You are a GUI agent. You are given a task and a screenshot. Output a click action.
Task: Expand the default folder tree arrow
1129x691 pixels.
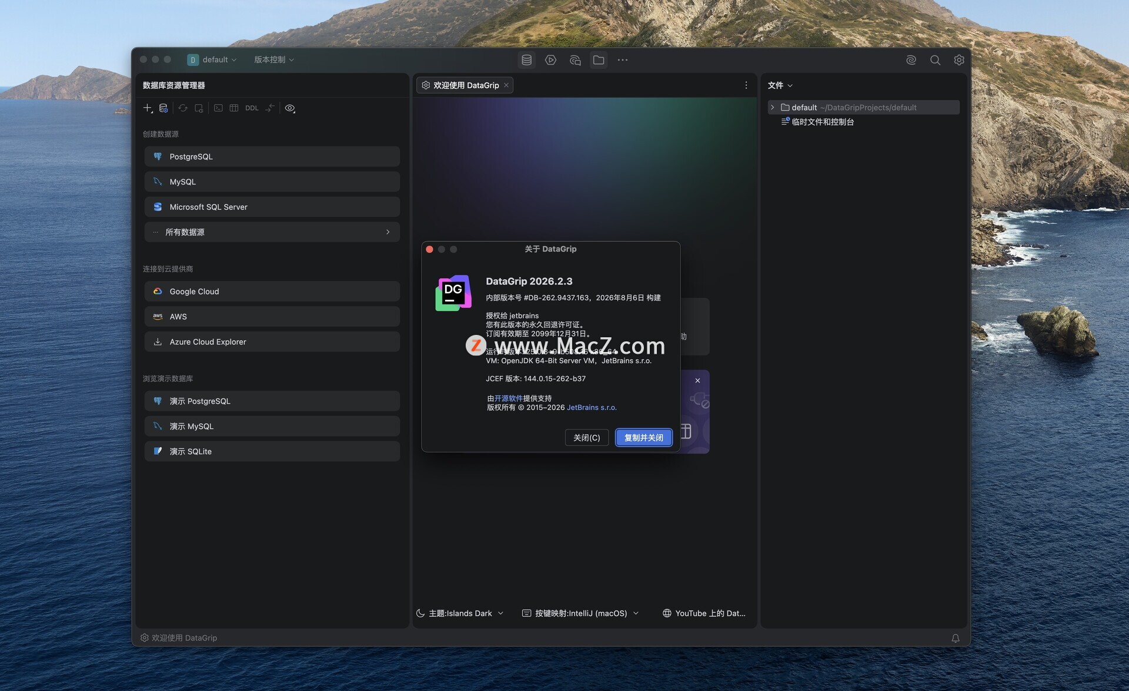coord(773,108)
